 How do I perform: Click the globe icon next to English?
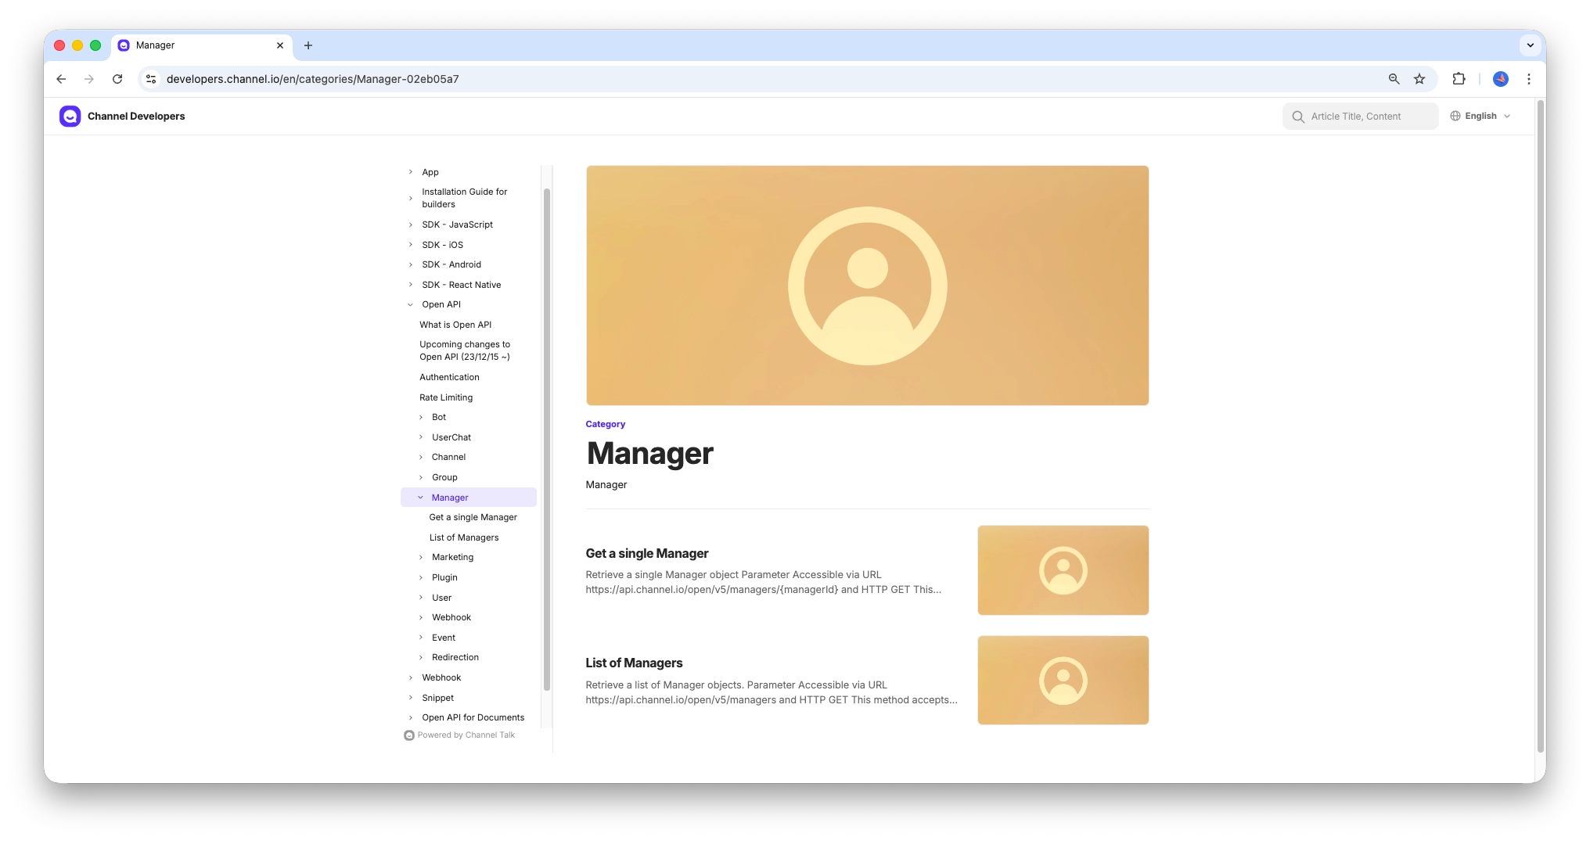[x=1455, y=116]
